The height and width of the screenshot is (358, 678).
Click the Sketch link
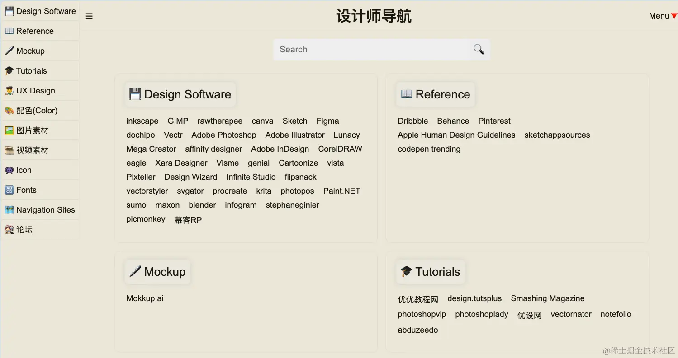point(295,121)
